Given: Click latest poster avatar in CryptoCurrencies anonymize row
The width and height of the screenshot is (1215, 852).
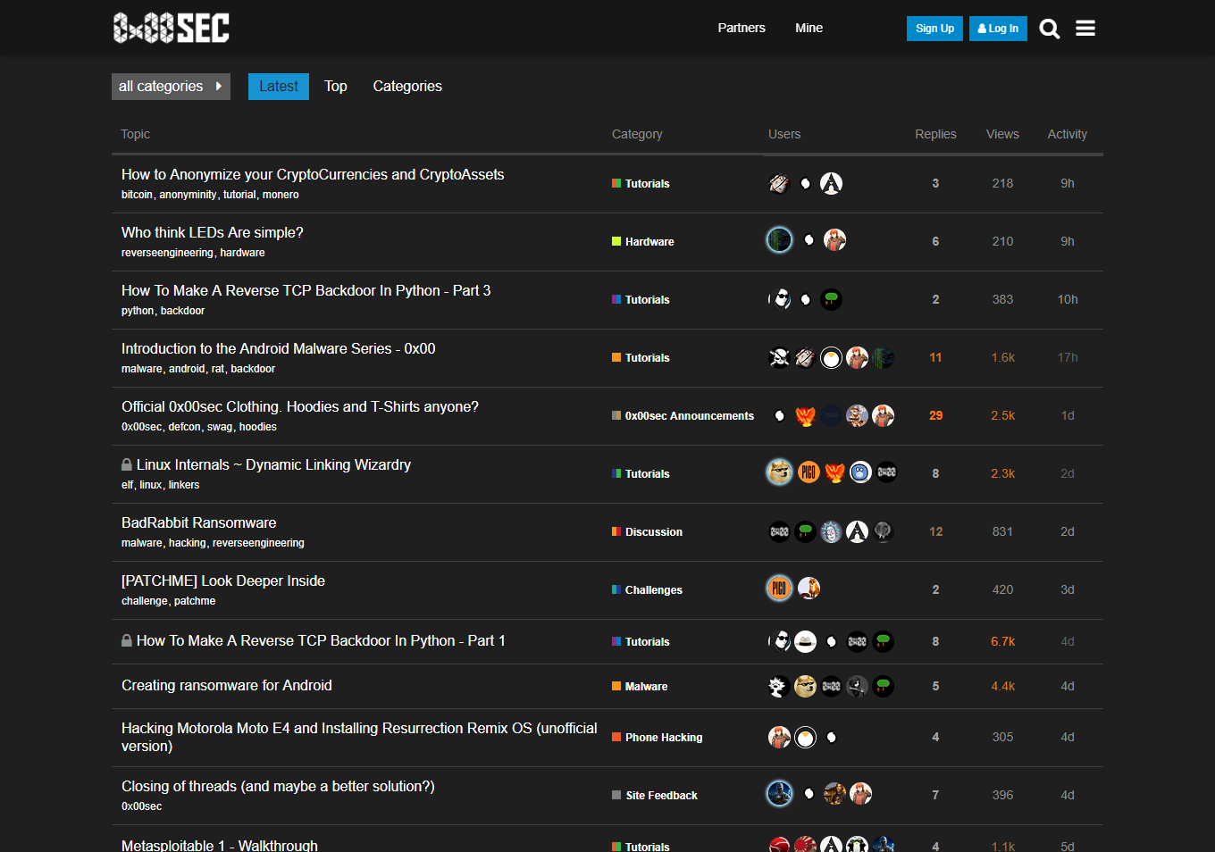Looking at the screenshot, I should [832, 183].
